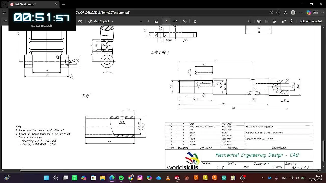Screen dimensions: 326x183
Task: Open the Wi-Fi network quick settings
Action: tap(292, 178)
